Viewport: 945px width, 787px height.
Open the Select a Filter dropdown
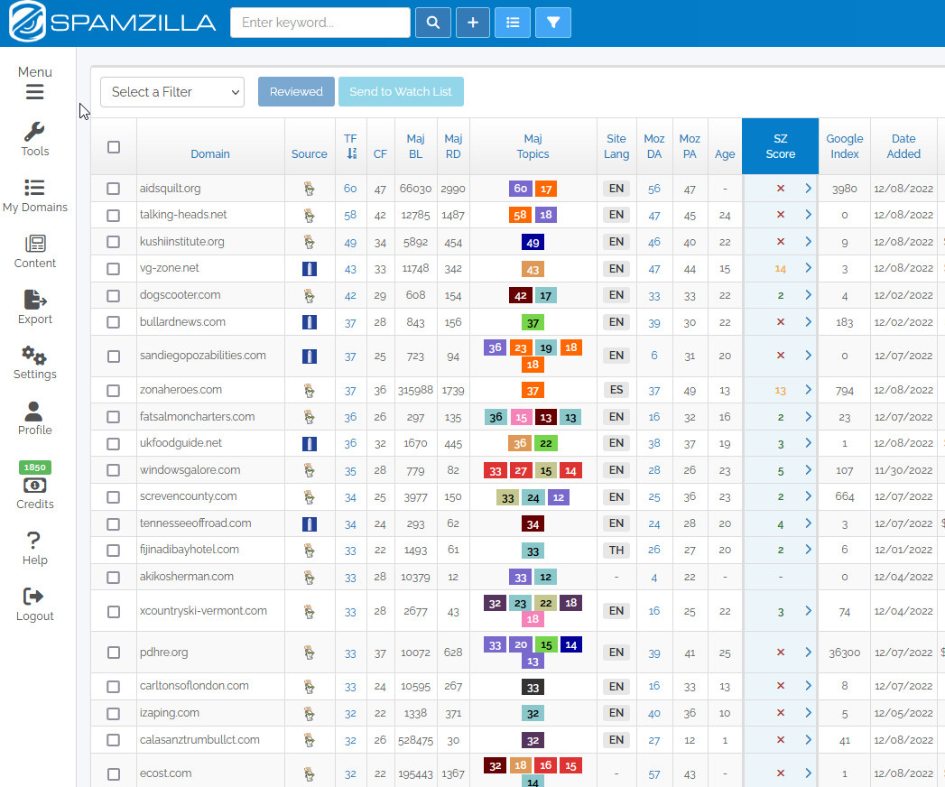[172, 92]
